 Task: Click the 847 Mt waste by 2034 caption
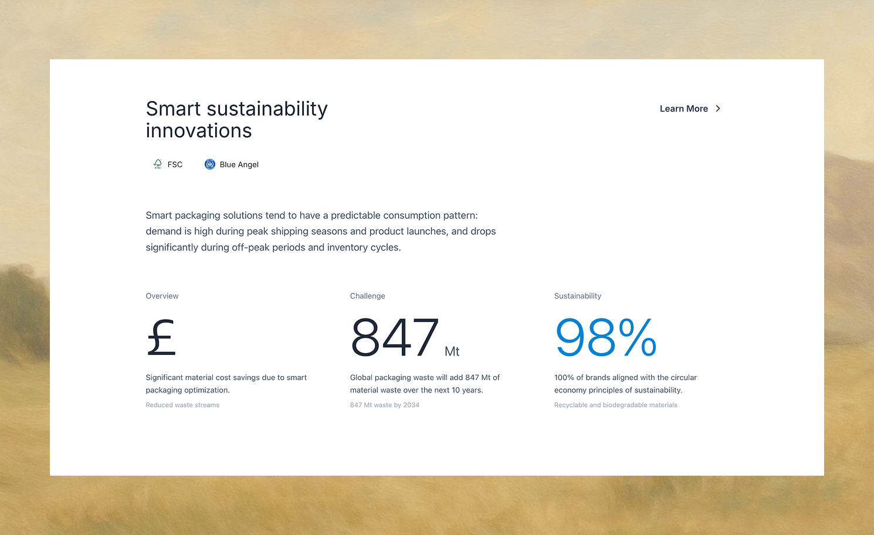tap(385, 405)
